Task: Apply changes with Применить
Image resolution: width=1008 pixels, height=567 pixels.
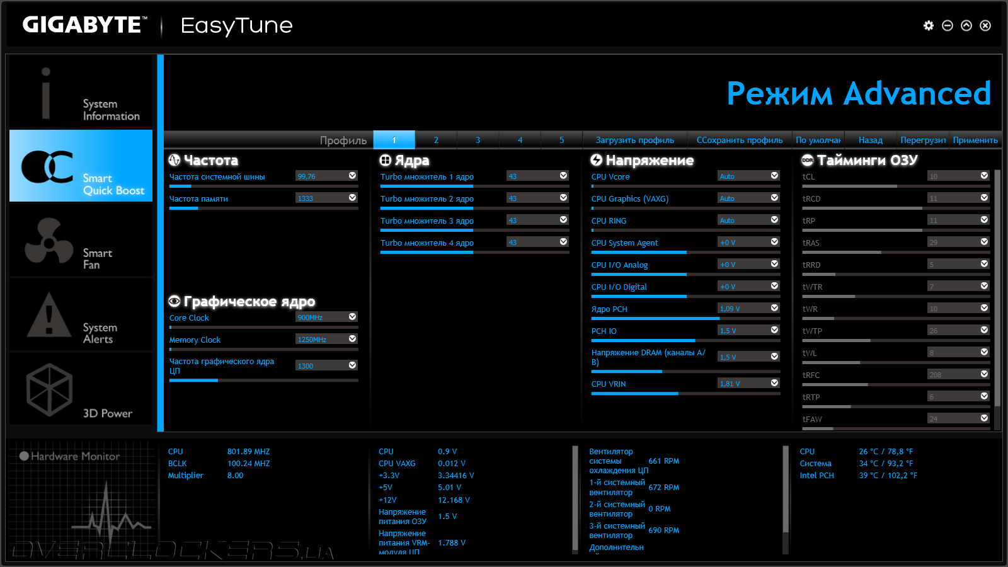Action: coord(975,140)
